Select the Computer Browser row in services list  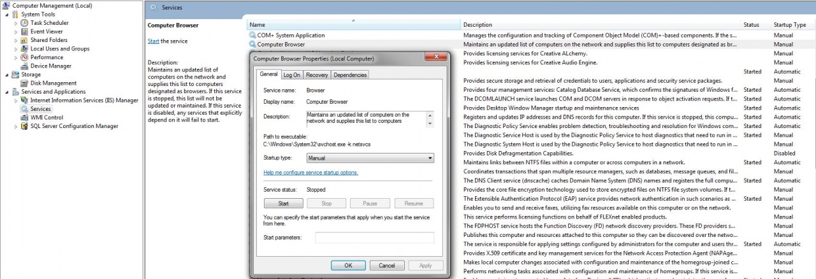pos(531,45)
